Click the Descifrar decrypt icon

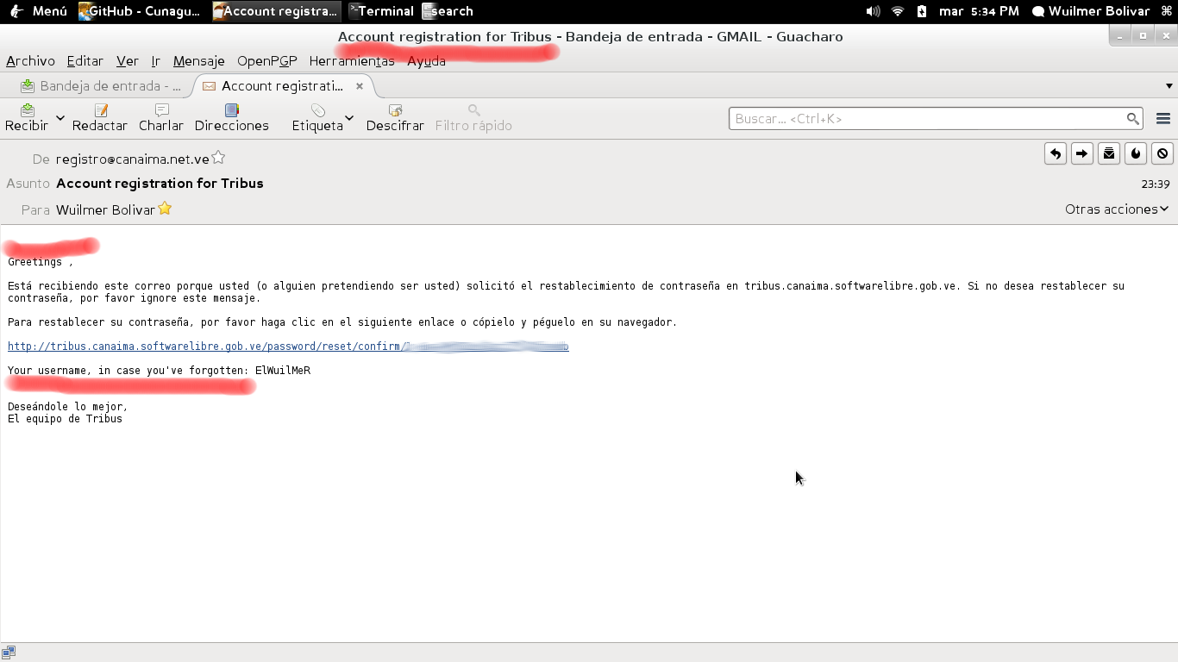point(396,110)
